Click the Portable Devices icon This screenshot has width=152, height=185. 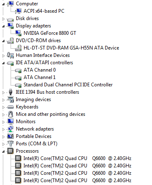(11, 136)
